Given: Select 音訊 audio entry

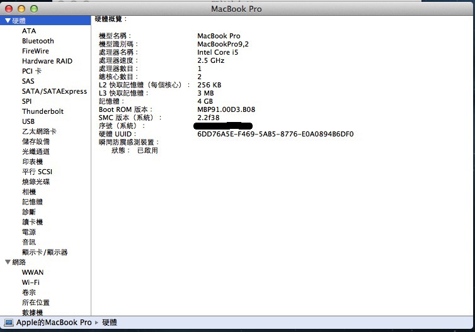Looking at the screenshot, I should coord(29,242).
